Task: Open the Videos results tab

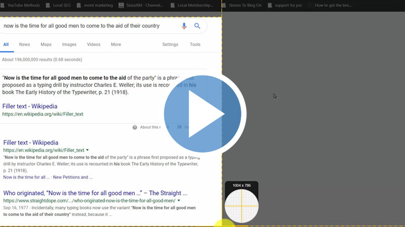Action: pos(94,44)
